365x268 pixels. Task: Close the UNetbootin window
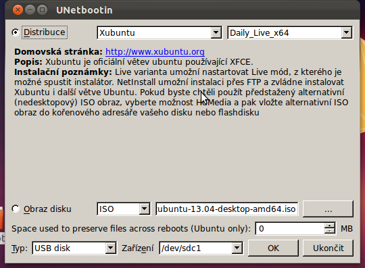18,10
